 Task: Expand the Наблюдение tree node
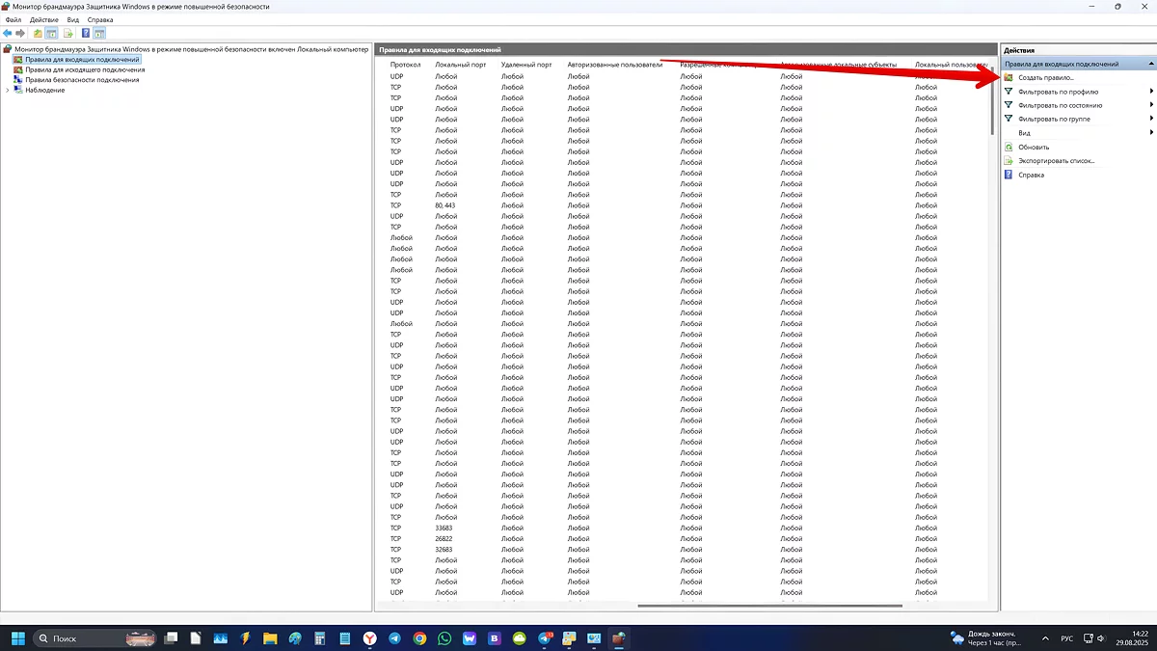coord(8,91)
